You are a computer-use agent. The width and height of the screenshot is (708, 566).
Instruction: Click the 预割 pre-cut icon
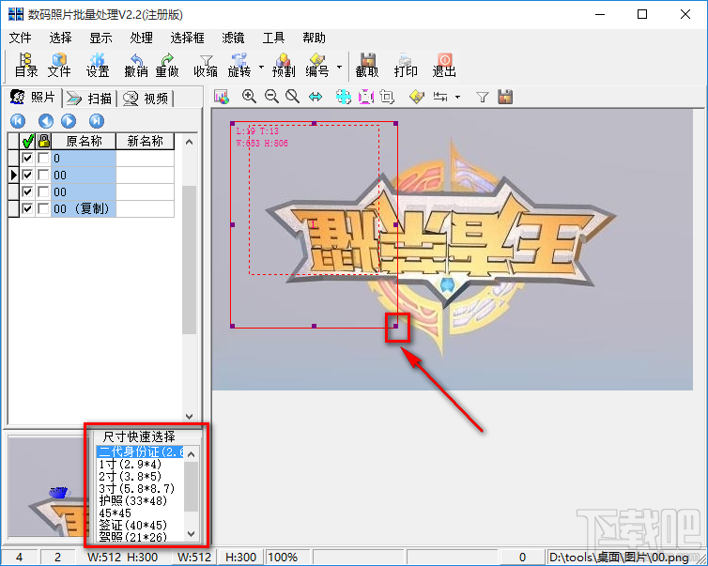[x=284, y=65]
